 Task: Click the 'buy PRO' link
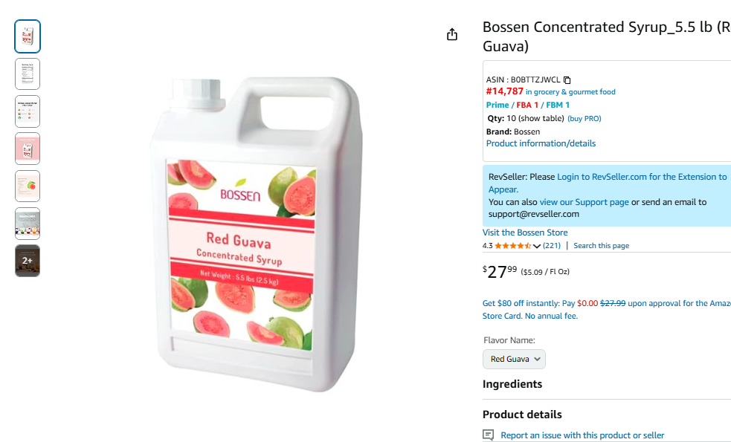click(x=584, y=119)
